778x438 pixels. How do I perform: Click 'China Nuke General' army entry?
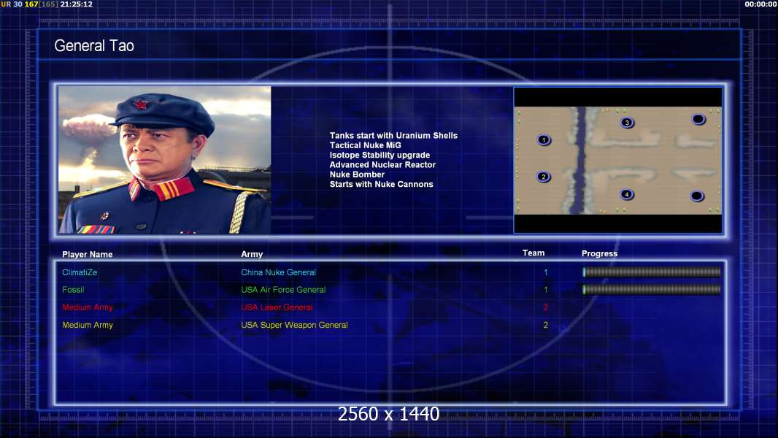(278, 272)
